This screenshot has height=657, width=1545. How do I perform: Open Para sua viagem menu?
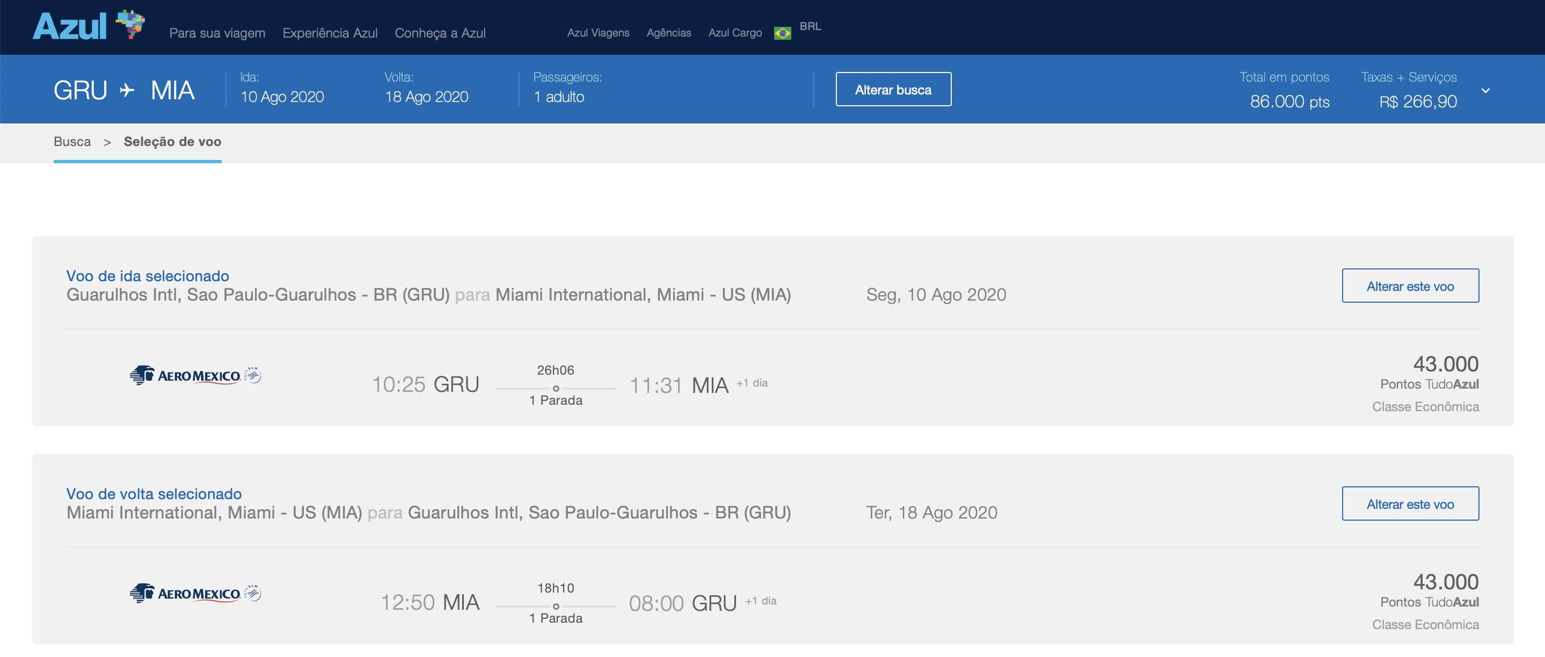(x=217, y=33)
